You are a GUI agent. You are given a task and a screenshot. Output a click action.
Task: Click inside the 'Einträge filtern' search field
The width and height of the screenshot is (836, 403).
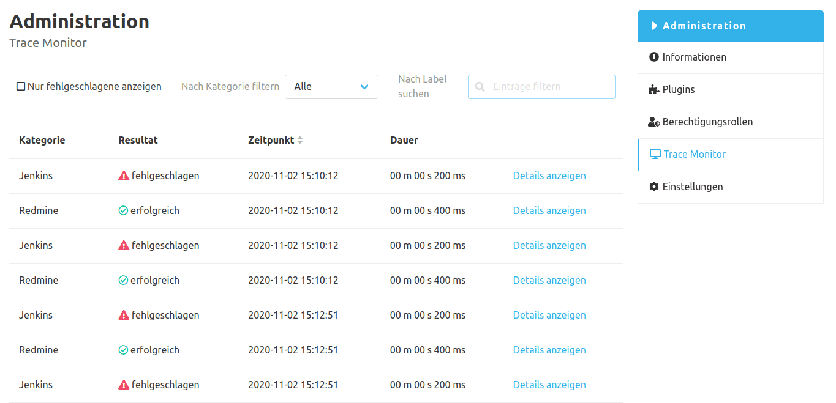[545, 87]
